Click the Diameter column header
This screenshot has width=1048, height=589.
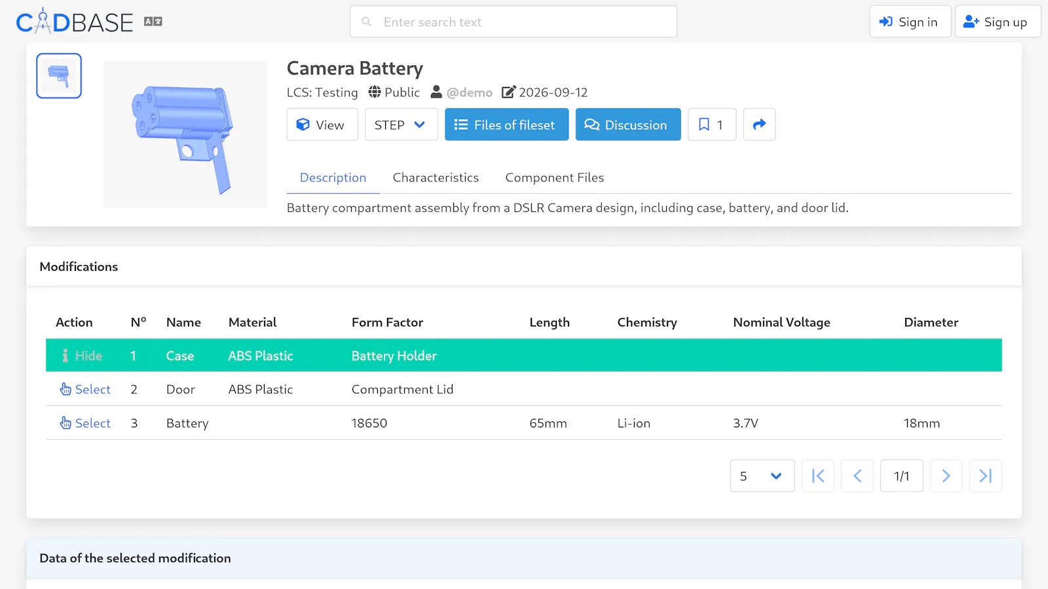pyautogui.click(x=931, y=322)
